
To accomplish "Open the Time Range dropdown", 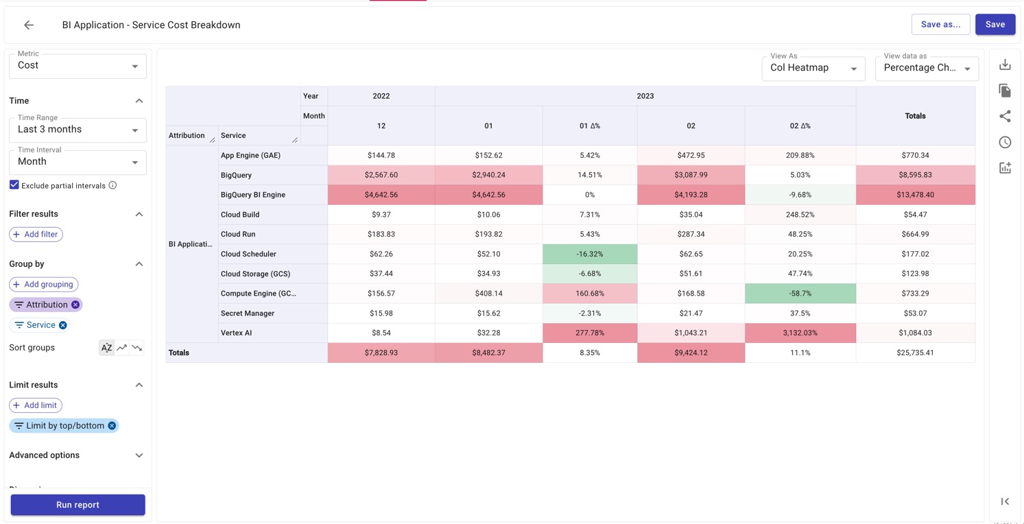I will (78, 130).
